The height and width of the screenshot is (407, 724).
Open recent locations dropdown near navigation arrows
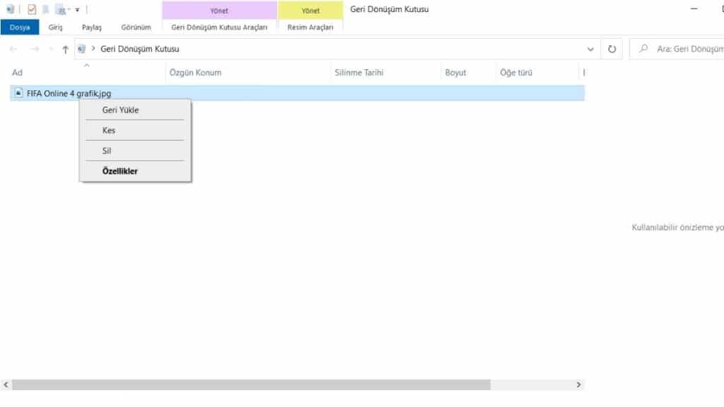(51, 49)
